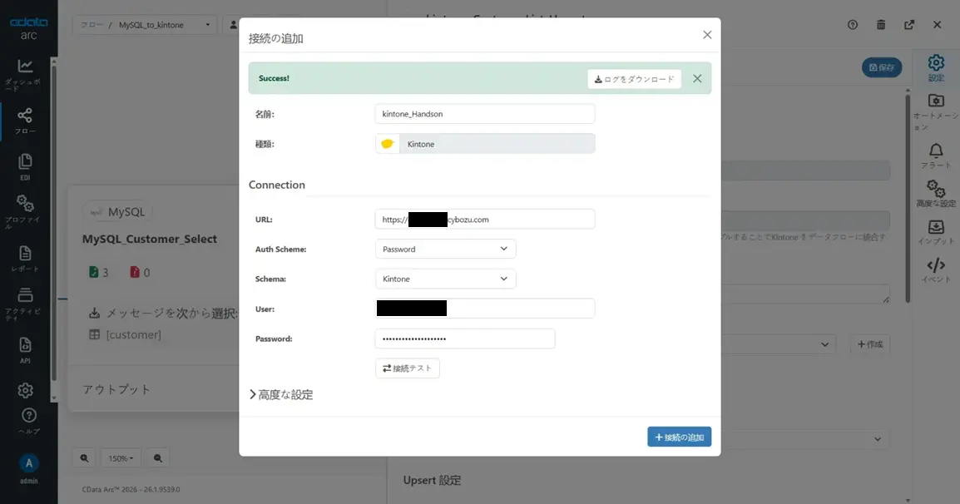Switch to the インプット tab
This screenshot has width=960, height=504.
pos(936,232)
